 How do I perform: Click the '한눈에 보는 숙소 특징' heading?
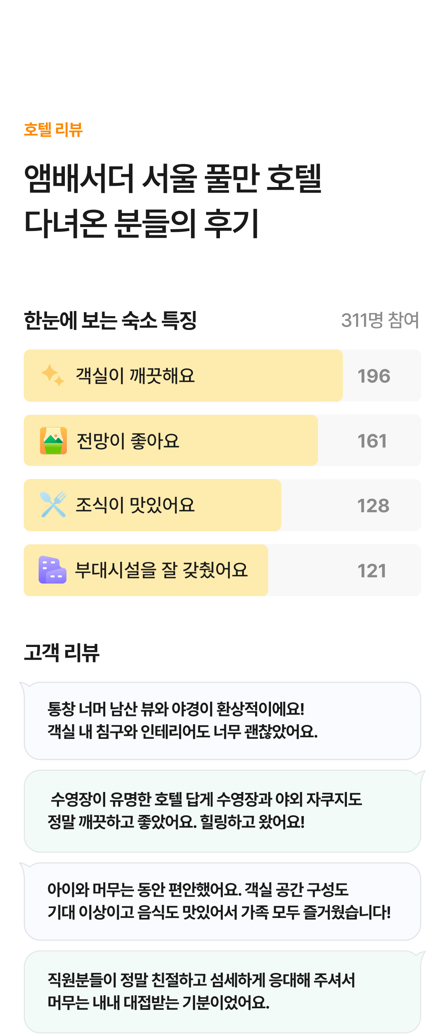110,320
